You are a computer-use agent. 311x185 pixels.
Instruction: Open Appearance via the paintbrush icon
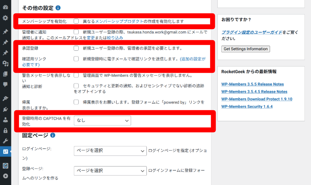(6, 98)
